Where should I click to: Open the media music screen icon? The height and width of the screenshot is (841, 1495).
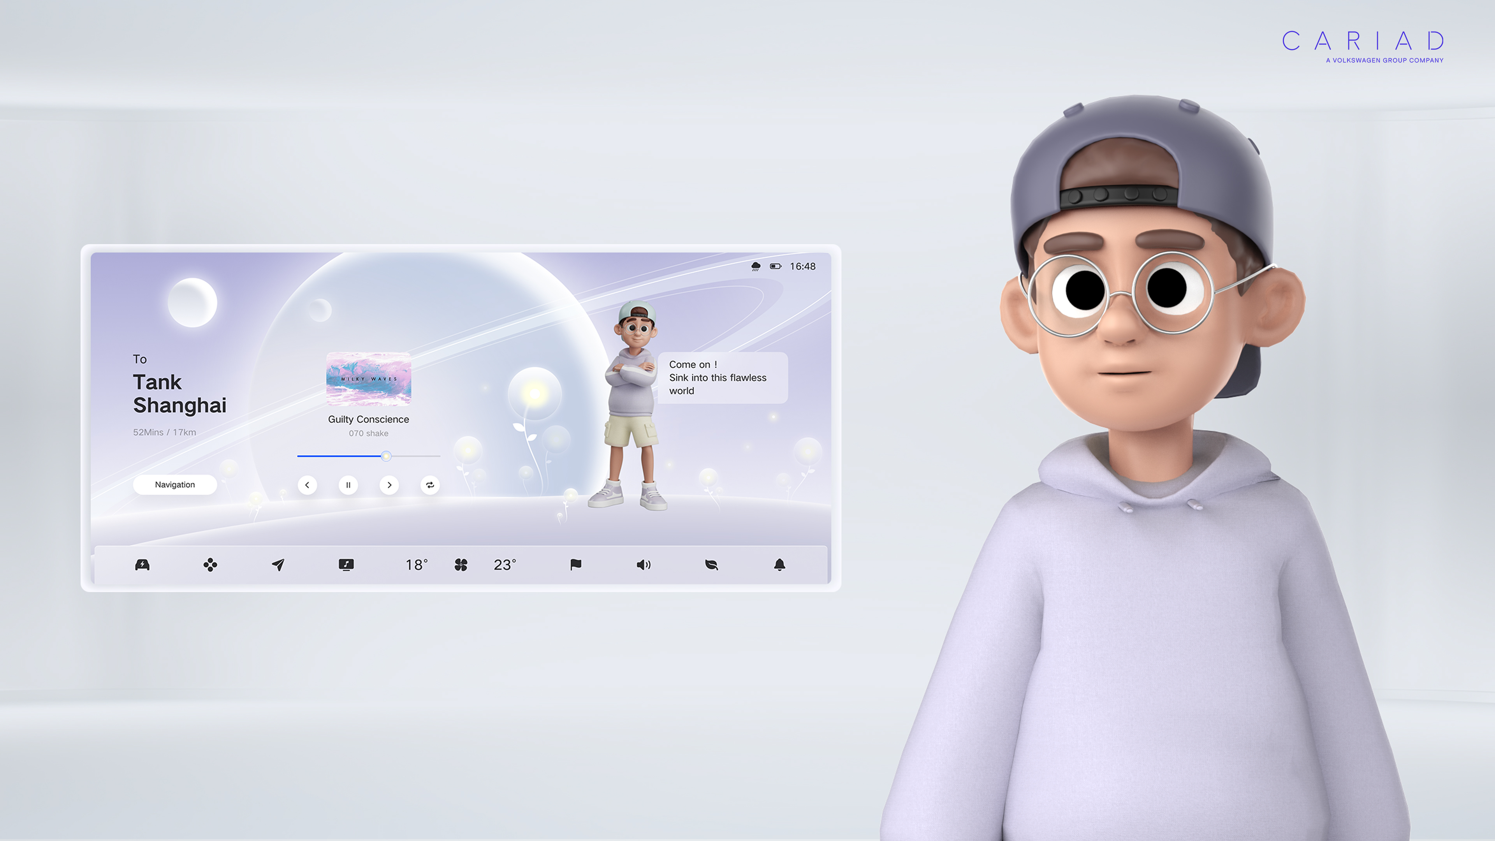click(346, 565)
